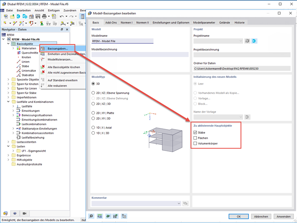Screen dimensions: 297x223
Task: Expand the Typen für Stäbe folder
Action: [x=8, y=93]
